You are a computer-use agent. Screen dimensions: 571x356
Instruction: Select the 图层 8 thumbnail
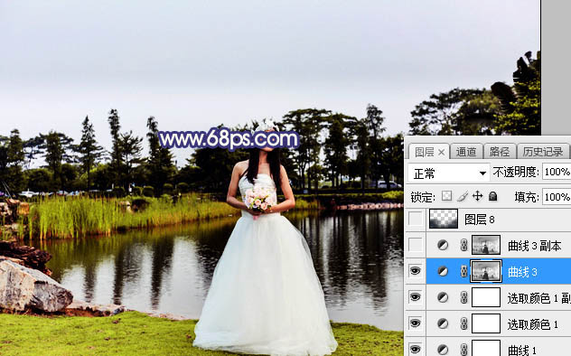444,219
